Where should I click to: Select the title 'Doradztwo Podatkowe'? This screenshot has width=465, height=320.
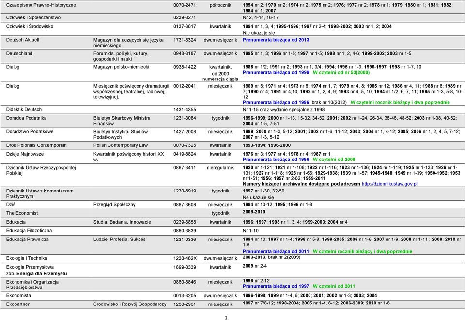(30, 132)
